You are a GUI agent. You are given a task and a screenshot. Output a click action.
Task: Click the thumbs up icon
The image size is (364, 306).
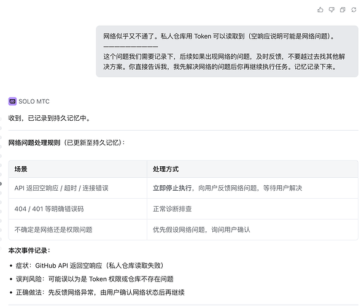click(x=320, y=10)
